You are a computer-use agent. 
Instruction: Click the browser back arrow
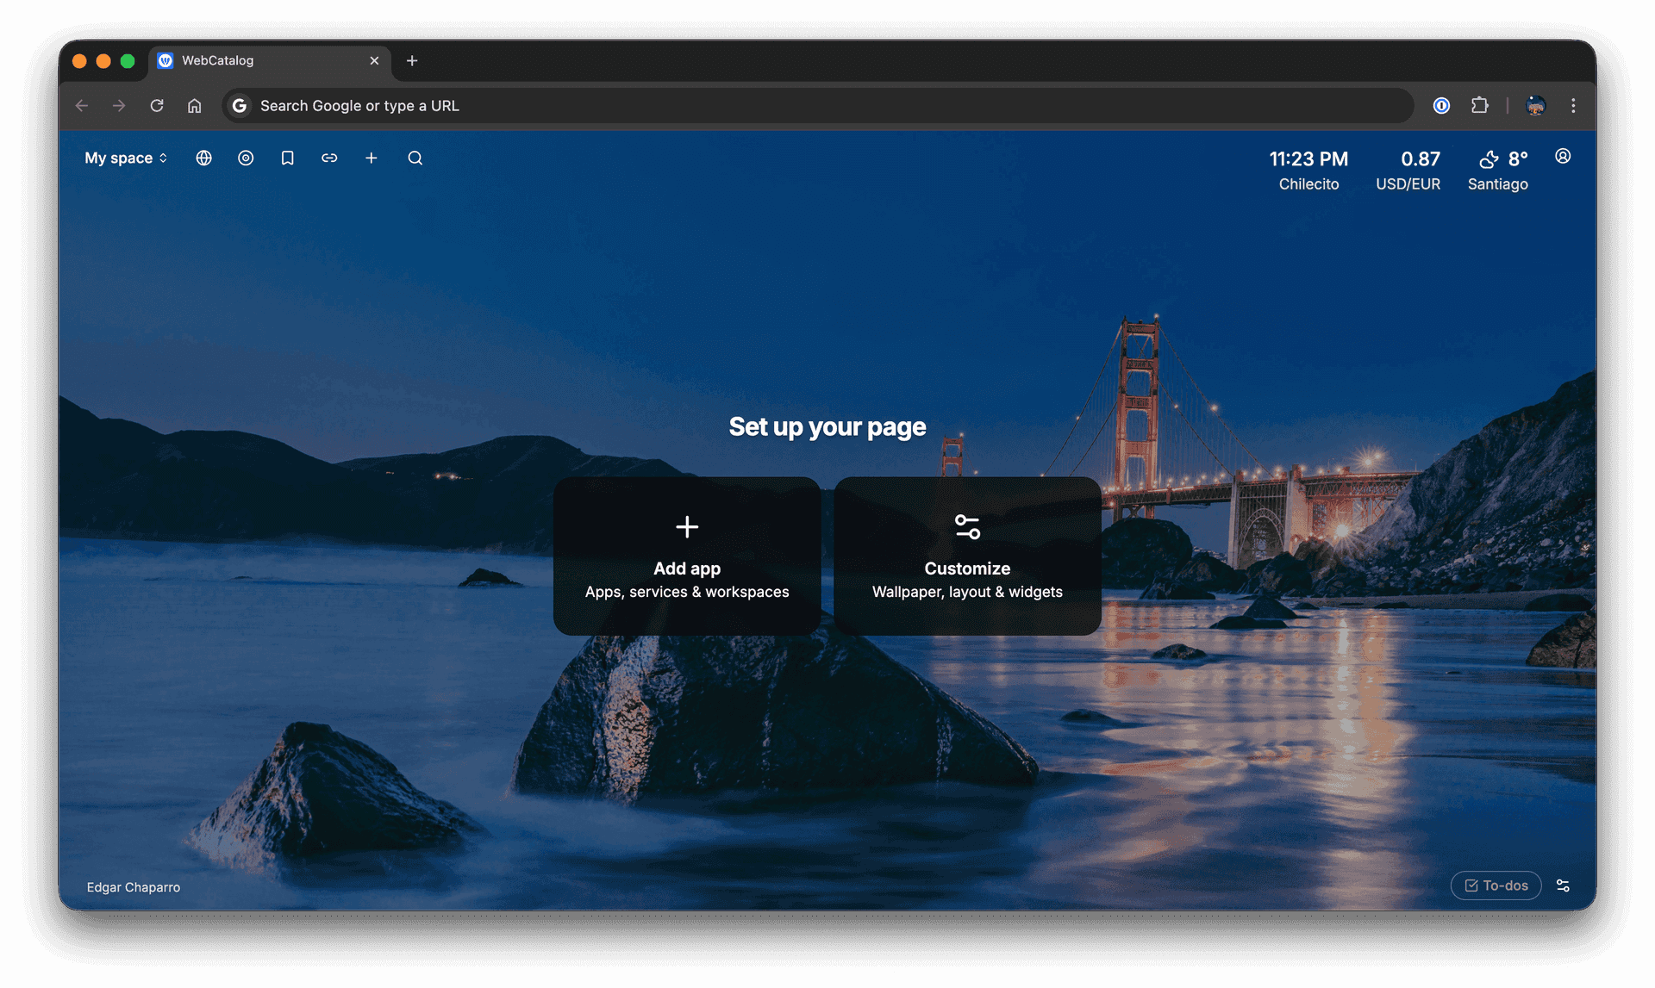82,106
